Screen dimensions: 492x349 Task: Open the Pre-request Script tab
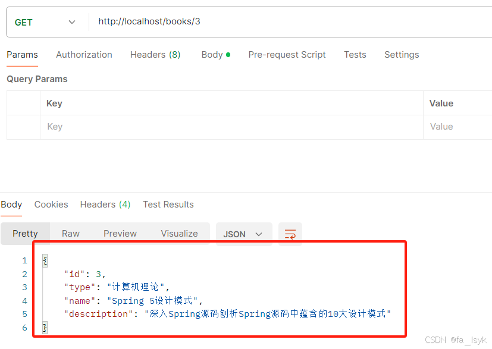287,55
